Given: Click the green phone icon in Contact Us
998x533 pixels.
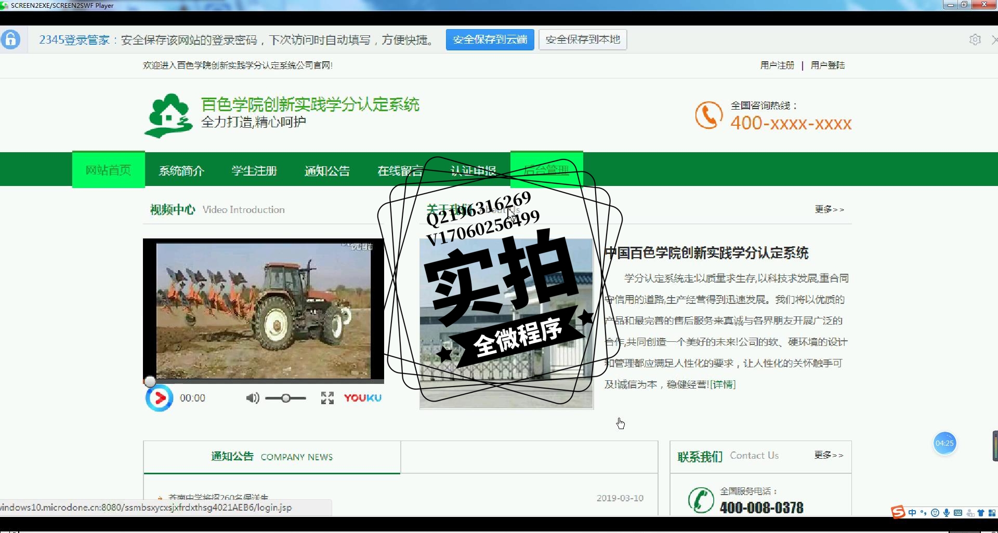Looking at the screenshot, I should tap(701, 500).
